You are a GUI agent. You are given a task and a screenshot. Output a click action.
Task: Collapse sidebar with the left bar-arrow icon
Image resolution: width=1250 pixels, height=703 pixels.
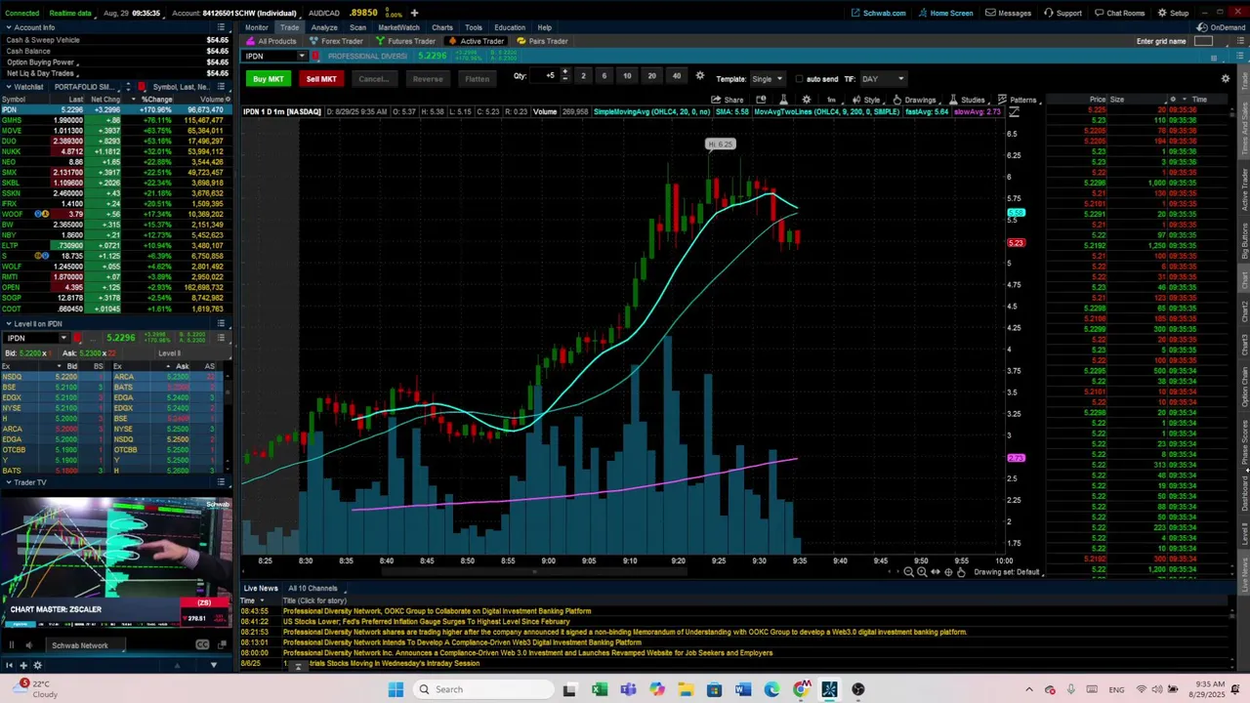coord(8,665)
